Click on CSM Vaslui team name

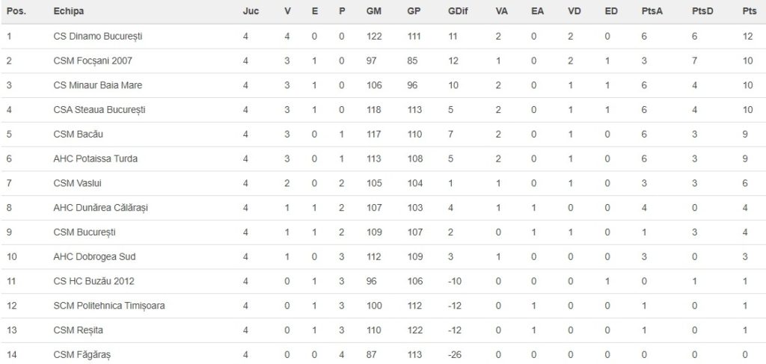click(x=78, y=183)
